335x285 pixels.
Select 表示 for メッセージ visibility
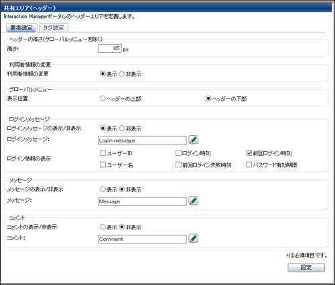(x=103, y=189)
